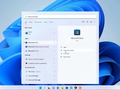Search the web for microsoft 365 login
This screenshot has width=120, height=90.
(40, 80)
